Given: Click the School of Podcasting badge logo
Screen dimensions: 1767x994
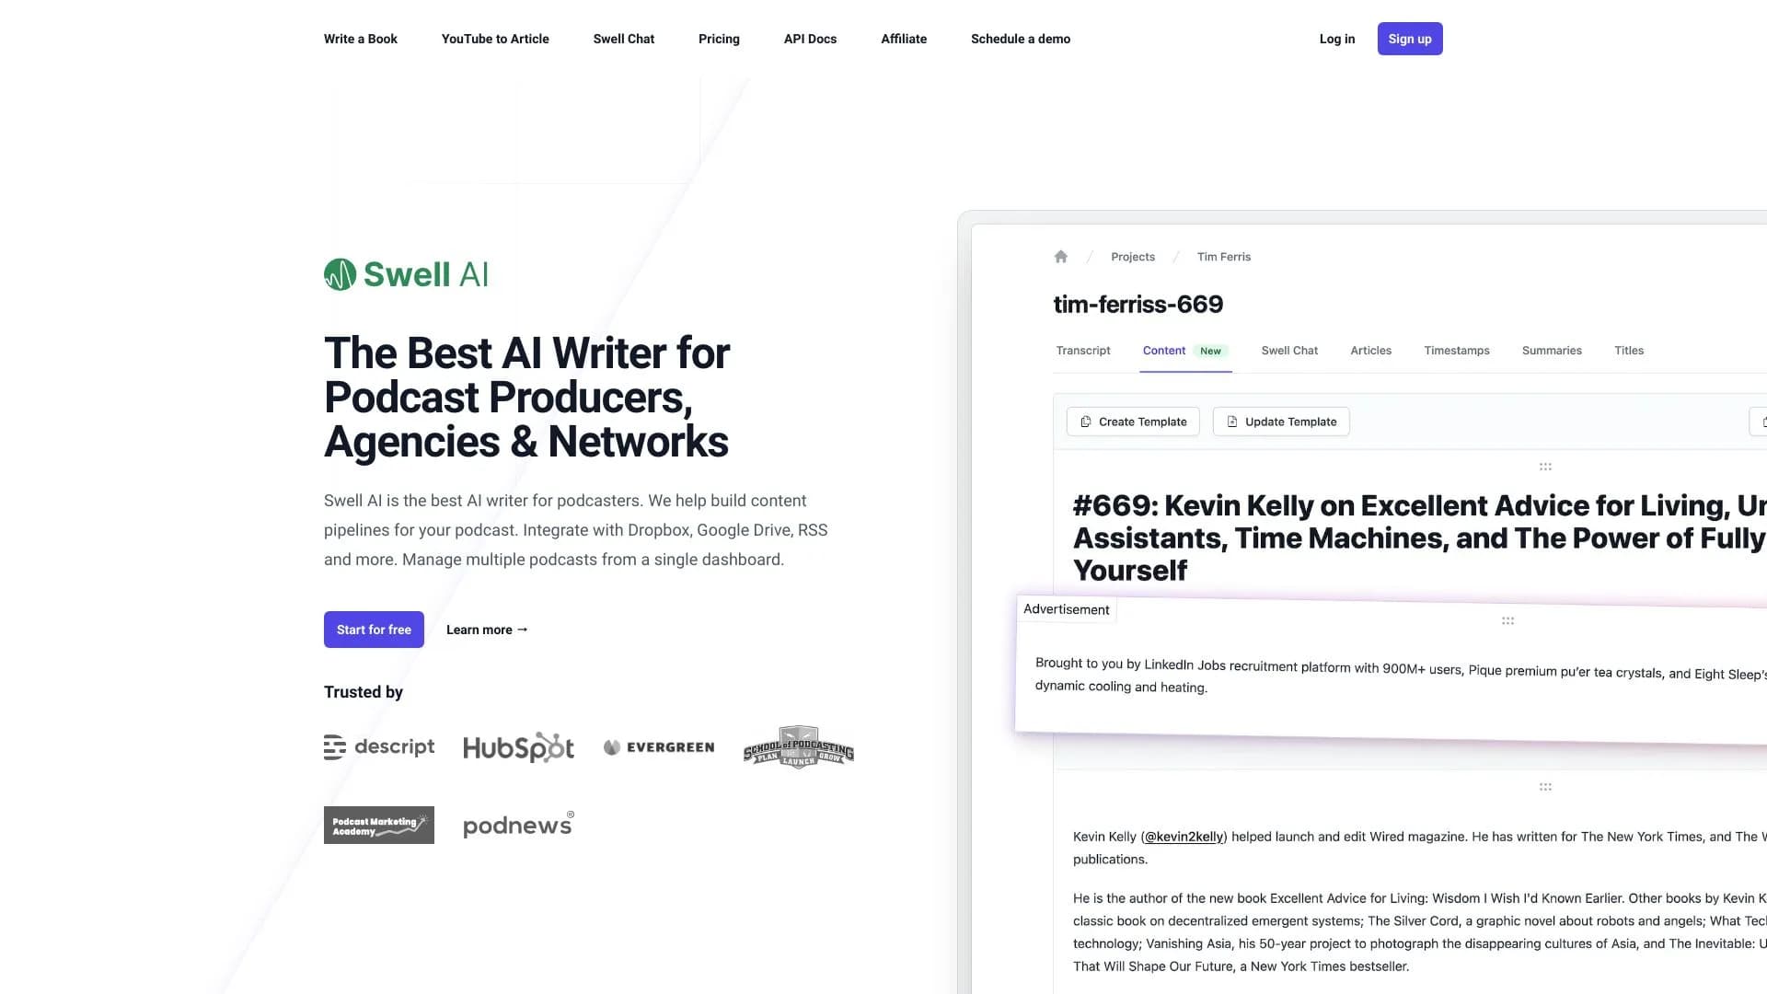Looking at the screenshot, I should pyautogui.click(x=799, y=747).
